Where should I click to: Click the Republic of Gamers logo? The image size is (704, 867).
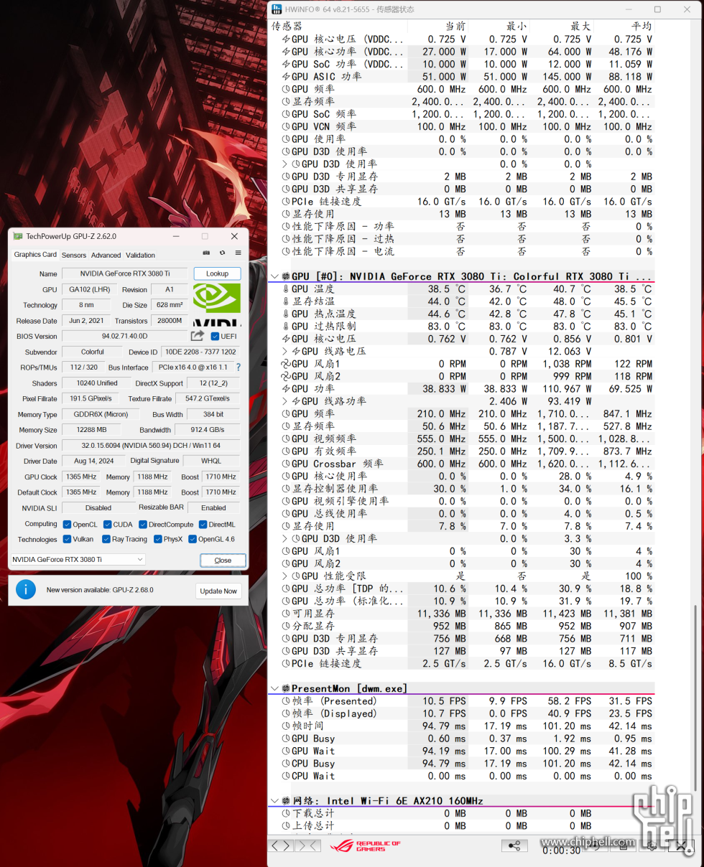[365, 845]
